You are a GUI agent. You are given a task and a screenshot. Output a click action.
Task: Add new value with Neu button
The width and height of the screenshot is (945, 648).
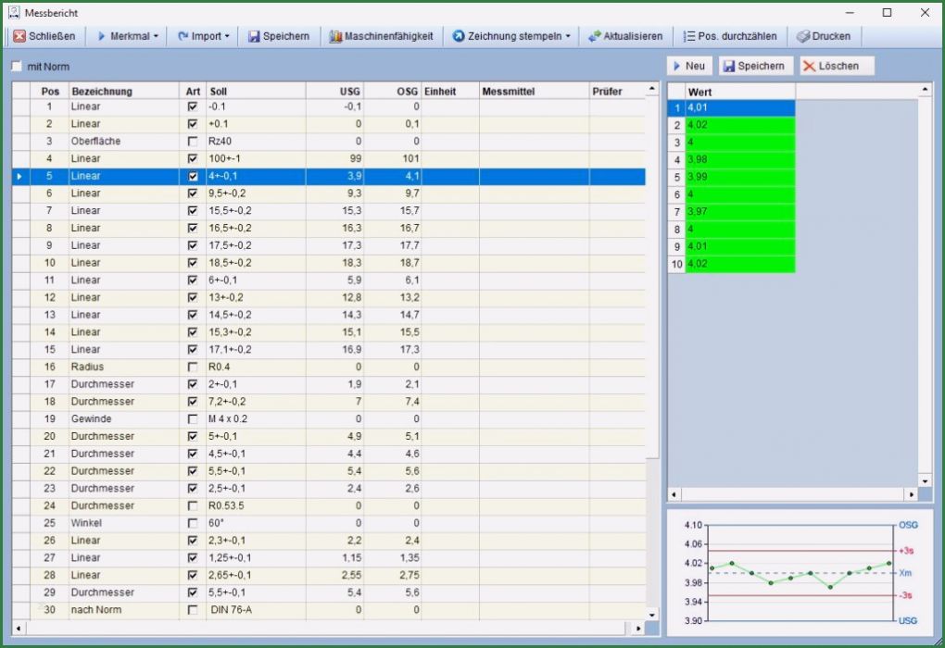(x=688, y=66)
